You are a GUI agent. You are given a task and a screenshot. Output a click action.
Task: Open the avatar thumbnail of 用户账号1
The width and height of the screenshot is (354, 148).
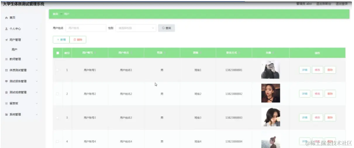270,70
